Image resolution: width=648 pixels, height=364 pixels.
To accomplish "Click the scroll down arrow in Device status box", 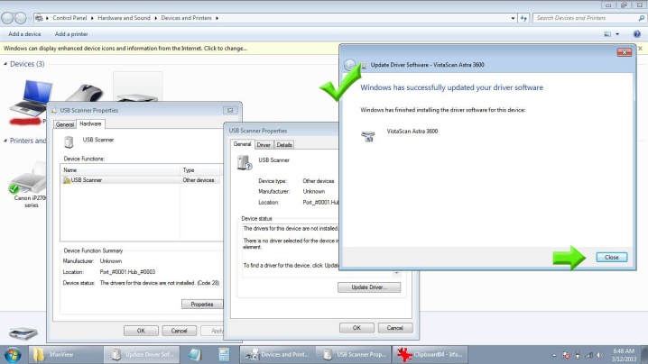I will pos(396,273).
